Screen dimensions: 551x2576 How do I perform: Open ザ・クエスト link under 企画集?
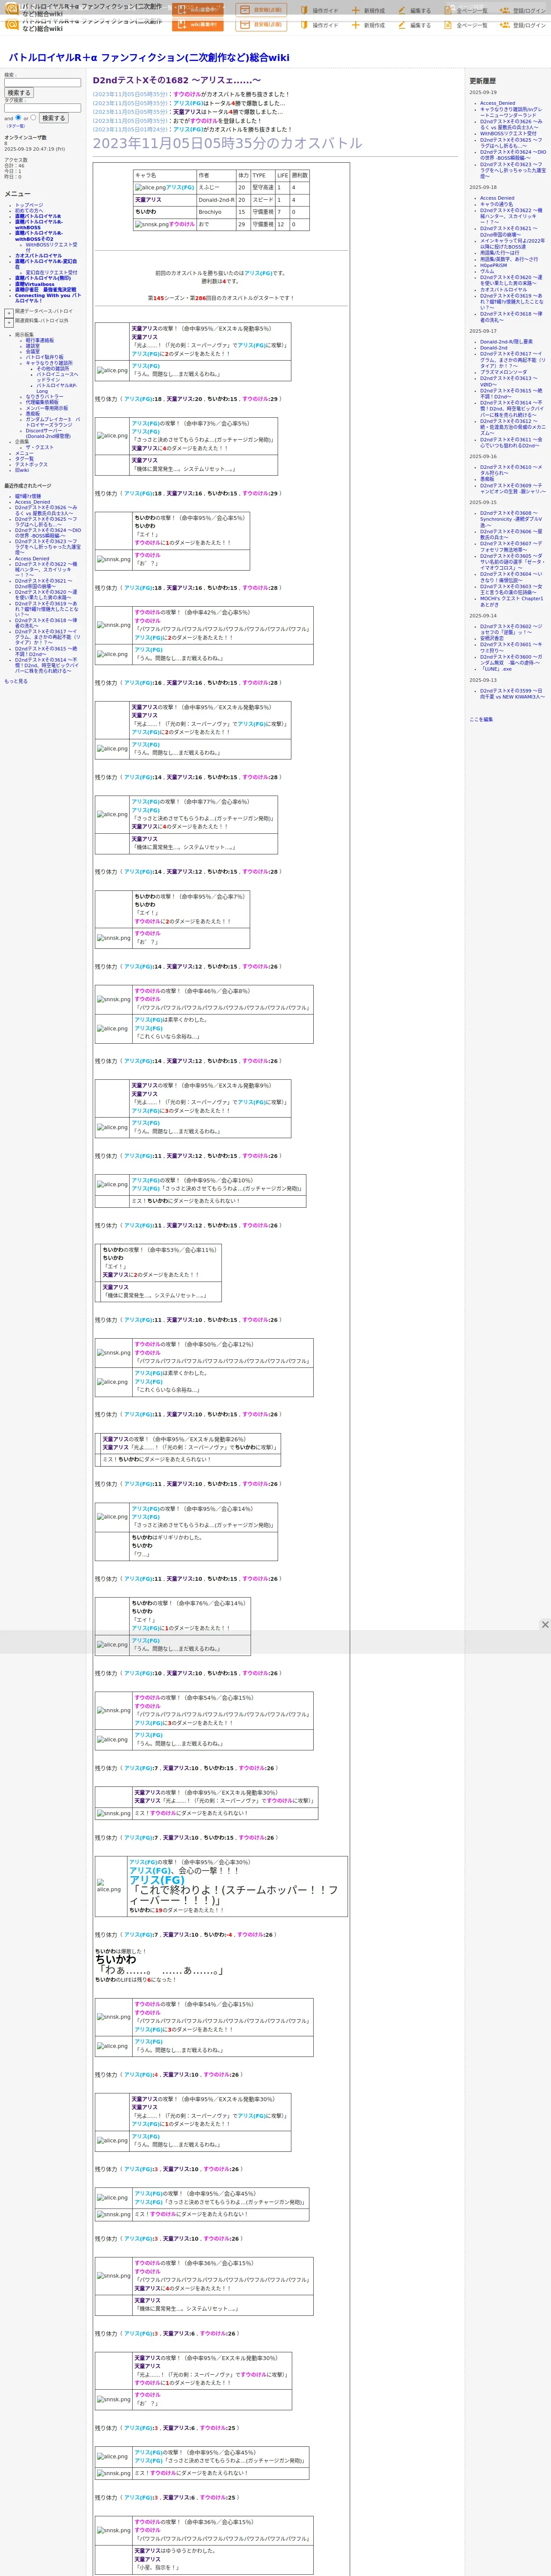coord(39,448)
